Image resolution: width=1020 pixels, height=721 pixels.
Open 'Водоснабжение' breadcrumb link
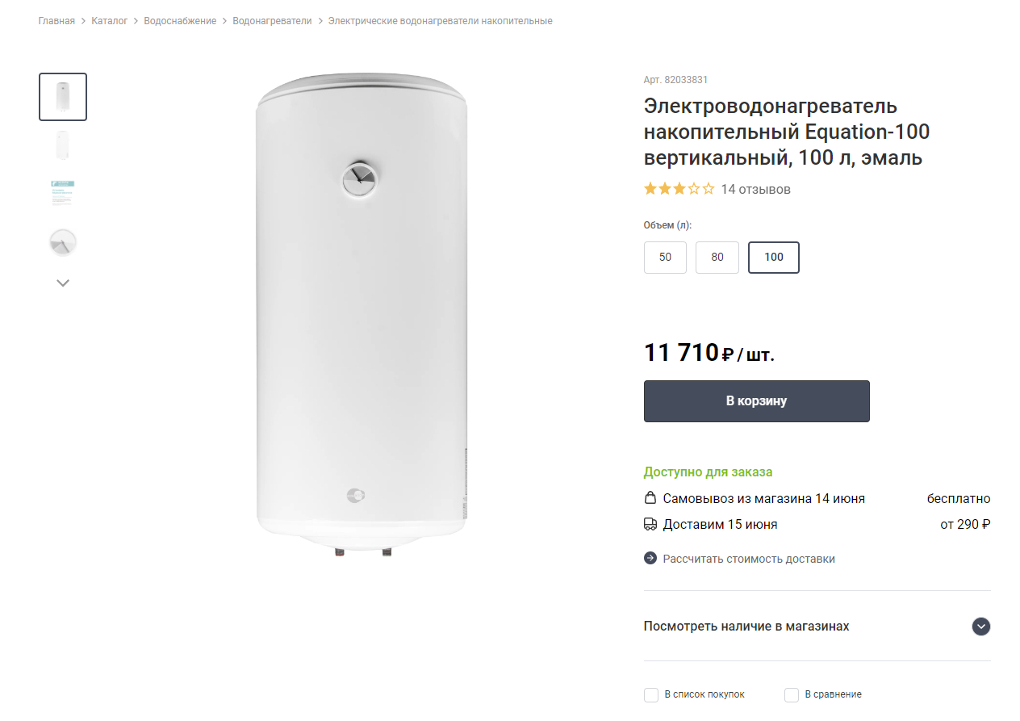pos(180,21)
